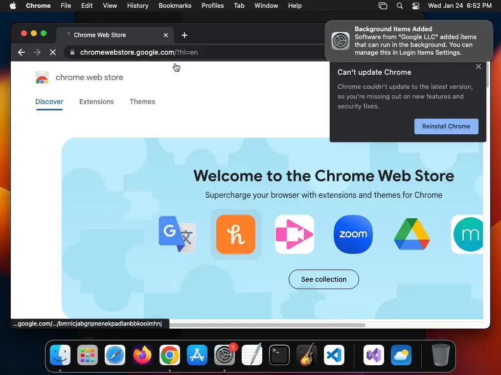Open the Apple menu
This screenshot has height=375, width=501.
12,6
